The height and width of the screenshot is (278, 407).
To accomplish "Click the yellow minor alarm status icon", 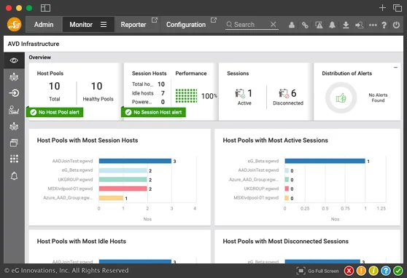I will (x=373, y=271).
